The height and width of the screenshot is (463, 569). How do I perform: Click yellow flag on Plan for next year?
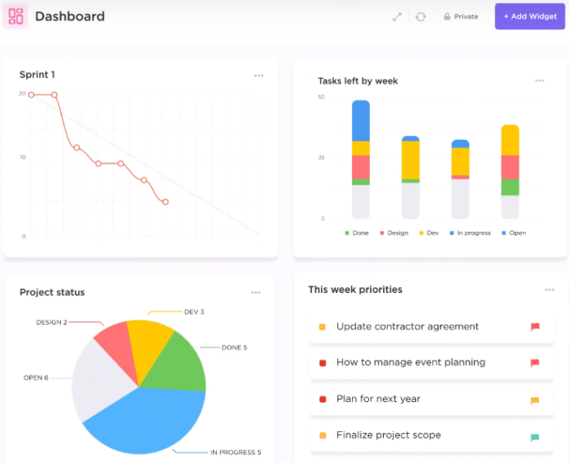[x=535, y=400]
